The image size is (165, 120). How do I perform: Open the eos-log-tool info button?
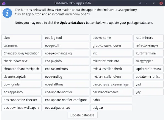pos(66,38)
